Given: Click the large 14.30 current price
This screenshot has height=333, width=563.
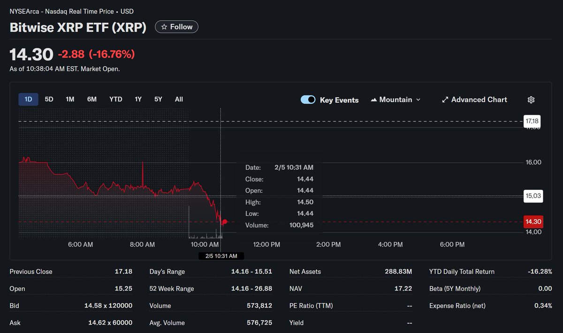Looking at the screenshot, I should (x=31, y=54).
